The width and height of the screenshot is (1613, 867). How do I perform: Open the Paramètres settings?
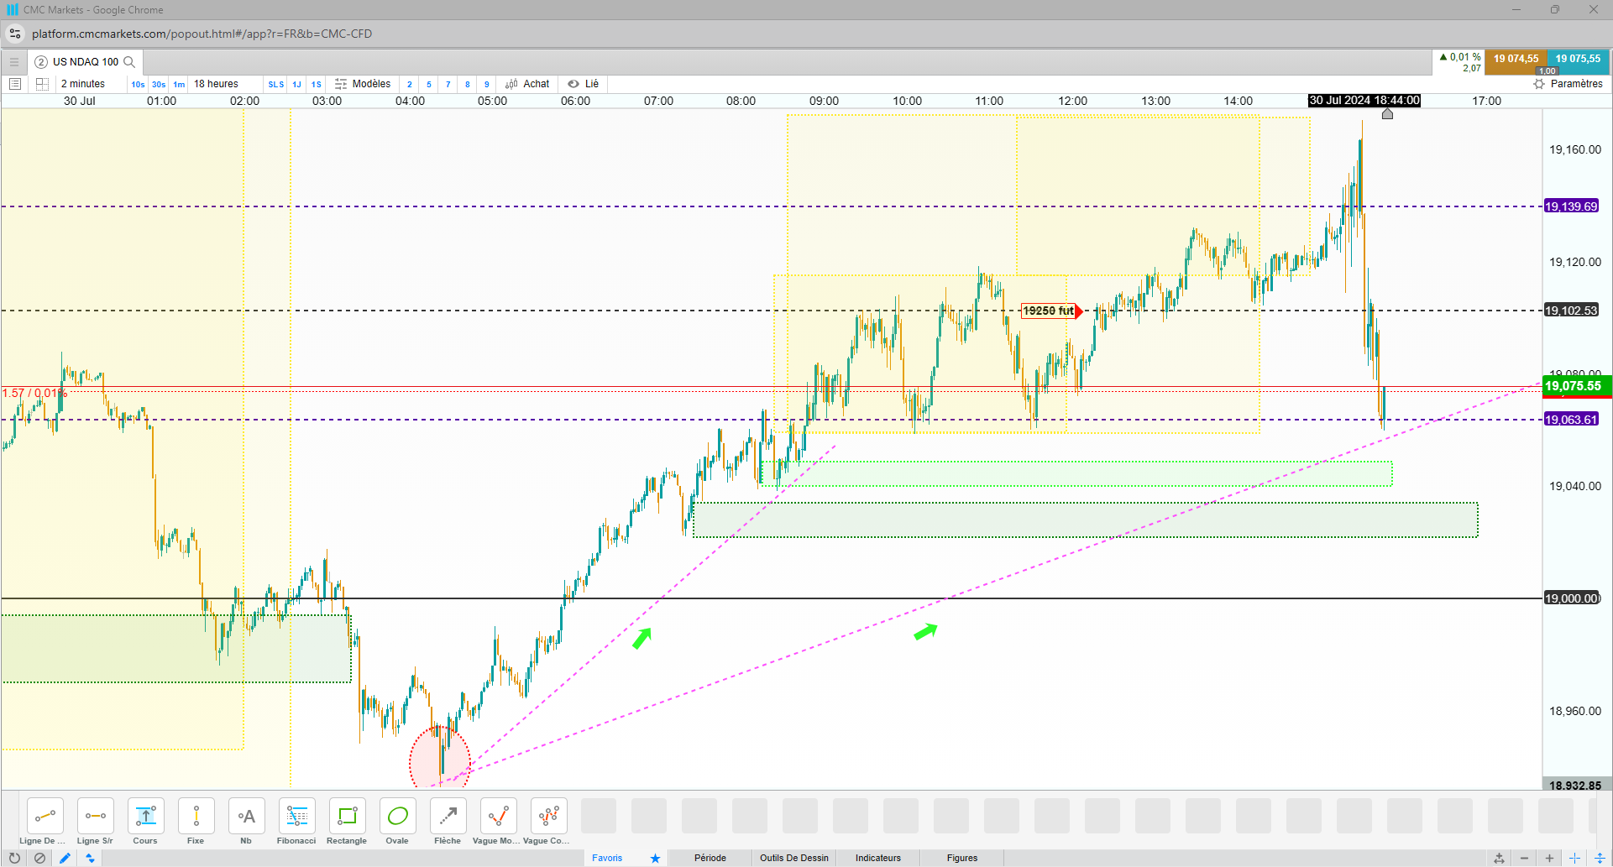1568,84
